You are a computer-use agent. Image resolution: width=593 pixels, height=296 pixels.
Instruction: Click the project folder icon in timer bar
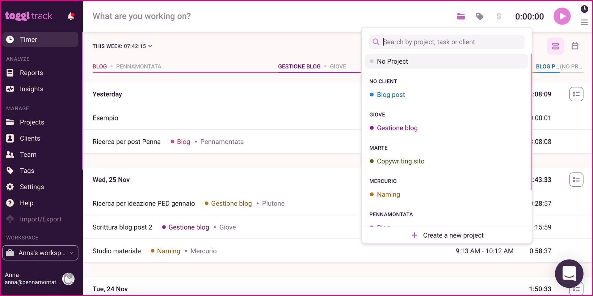coord(461,16)
